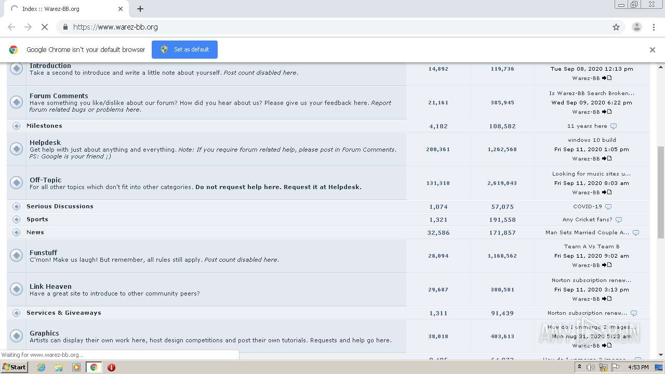This screenshot has width=665, height=374.
Task: Open the Funstuff forum
Action: coord(43,252)
